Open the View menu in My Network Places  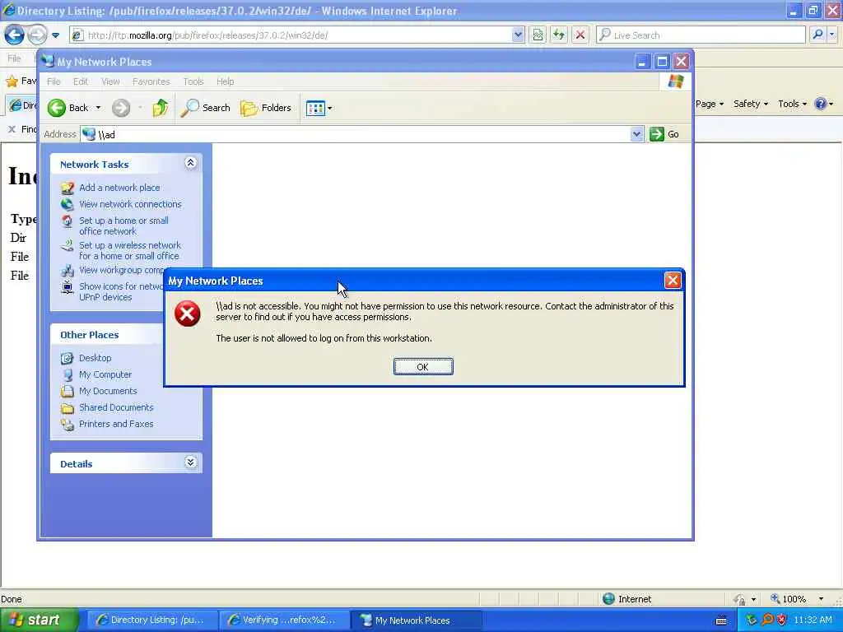(x=110, y=81)
